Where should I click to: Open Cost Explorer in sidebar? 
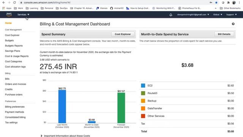point(12,35)
